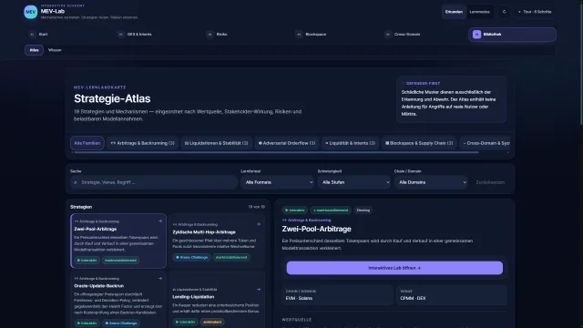
Task: Filter by Blockspace & Supply Chain family
Action: tap(419, 143)
